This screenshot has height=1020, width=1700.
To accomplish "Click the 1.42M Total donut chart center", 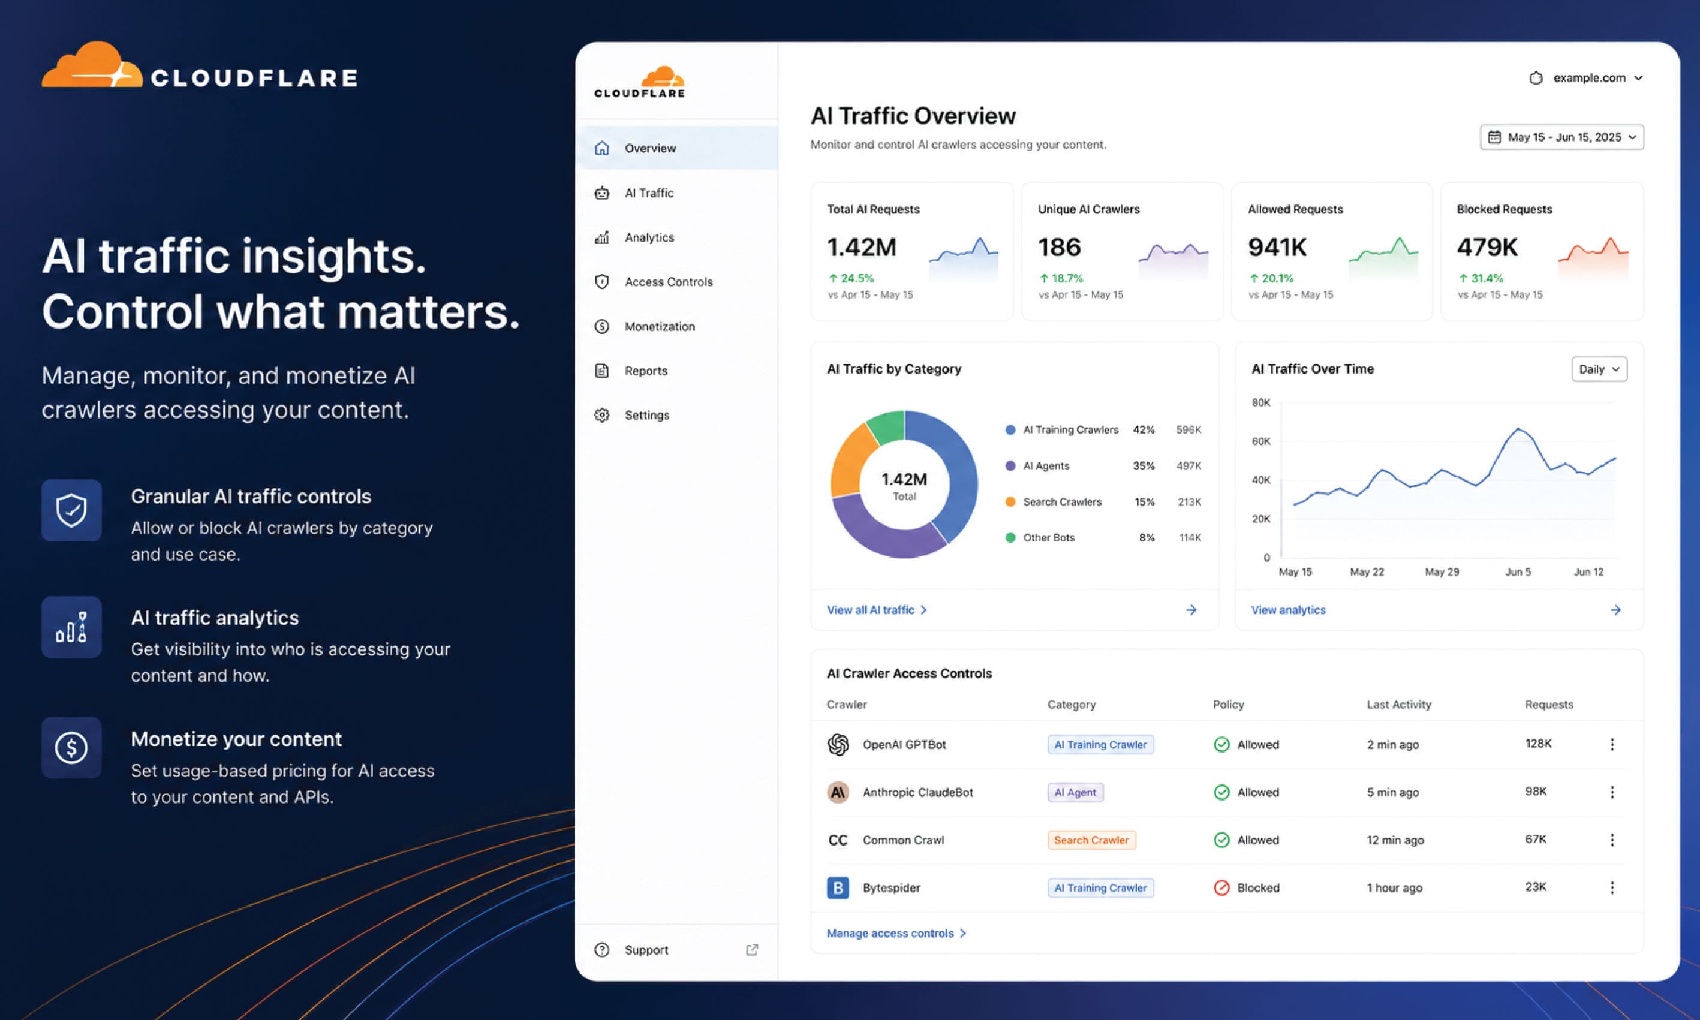I will tap(904, 485).
